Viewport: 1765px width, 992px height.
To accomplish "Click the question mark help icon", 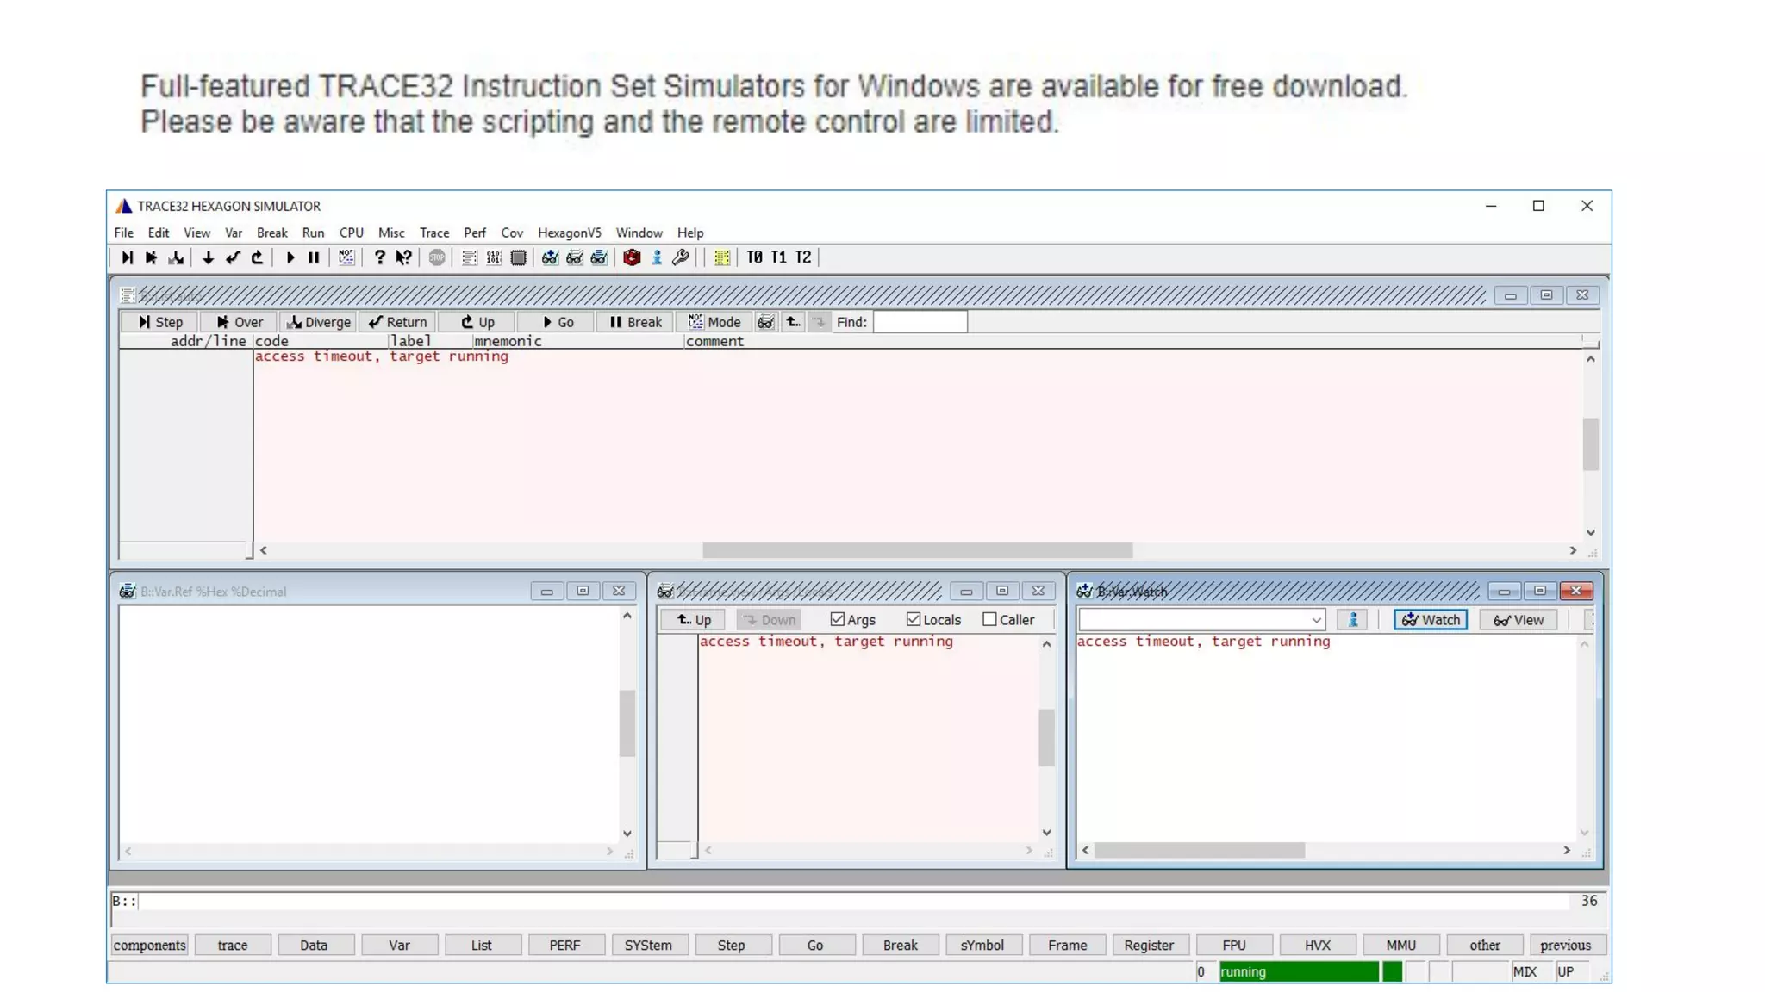I will tap(379, 257).
